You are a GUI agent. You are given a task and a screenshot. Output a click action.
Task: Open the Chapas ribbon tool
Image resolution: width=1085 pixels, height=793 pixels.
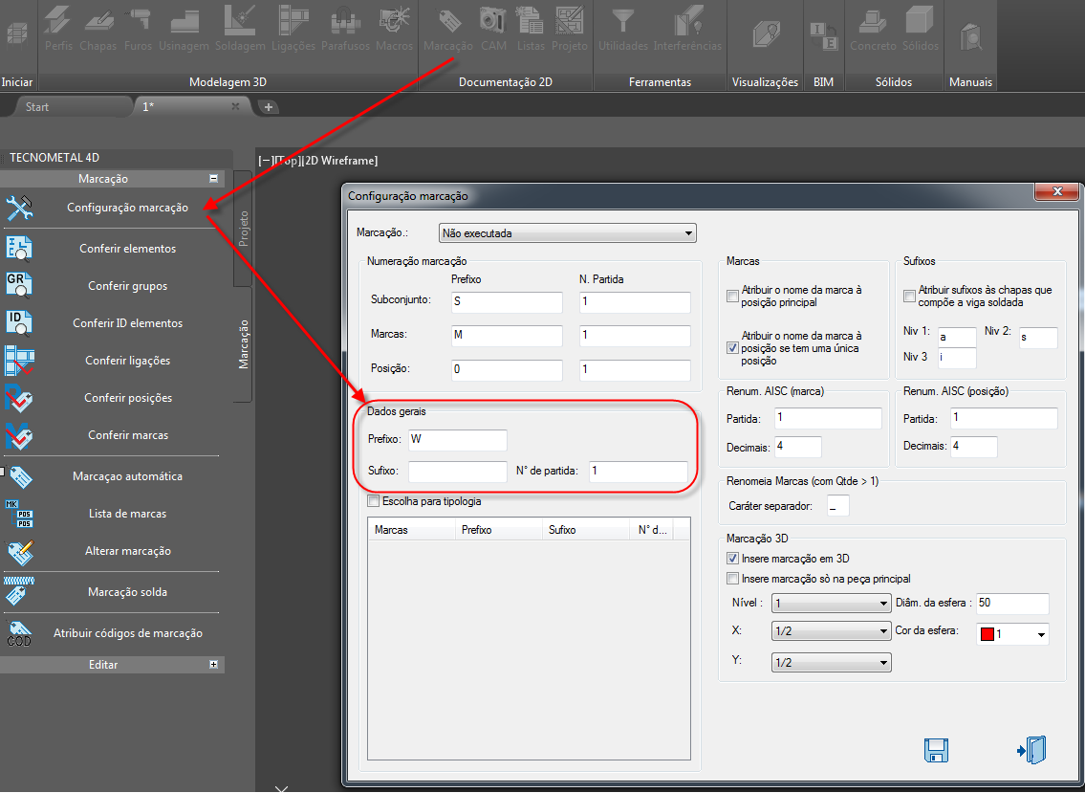click(x=98, y=29)
